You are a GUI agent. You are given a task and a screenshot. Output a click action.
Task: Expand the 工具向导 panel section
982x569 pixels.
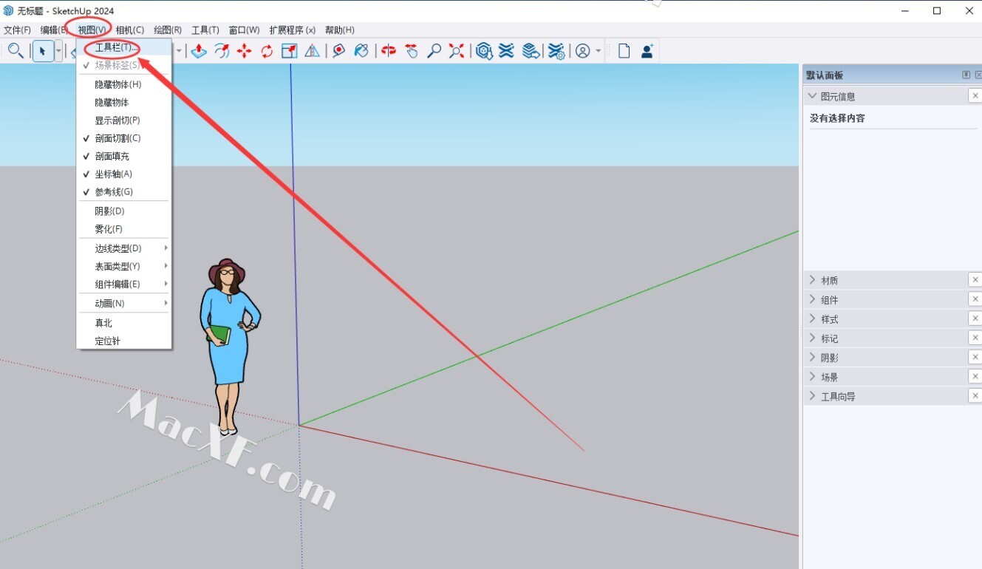click(813, 396)
